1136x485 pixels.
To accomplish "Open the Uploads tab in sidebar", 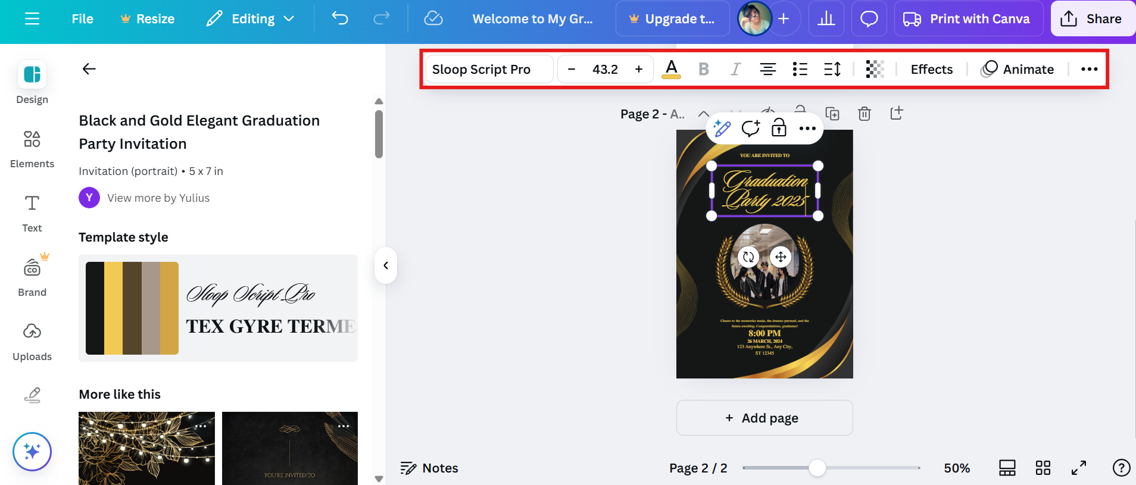I will tap(32, 342).
